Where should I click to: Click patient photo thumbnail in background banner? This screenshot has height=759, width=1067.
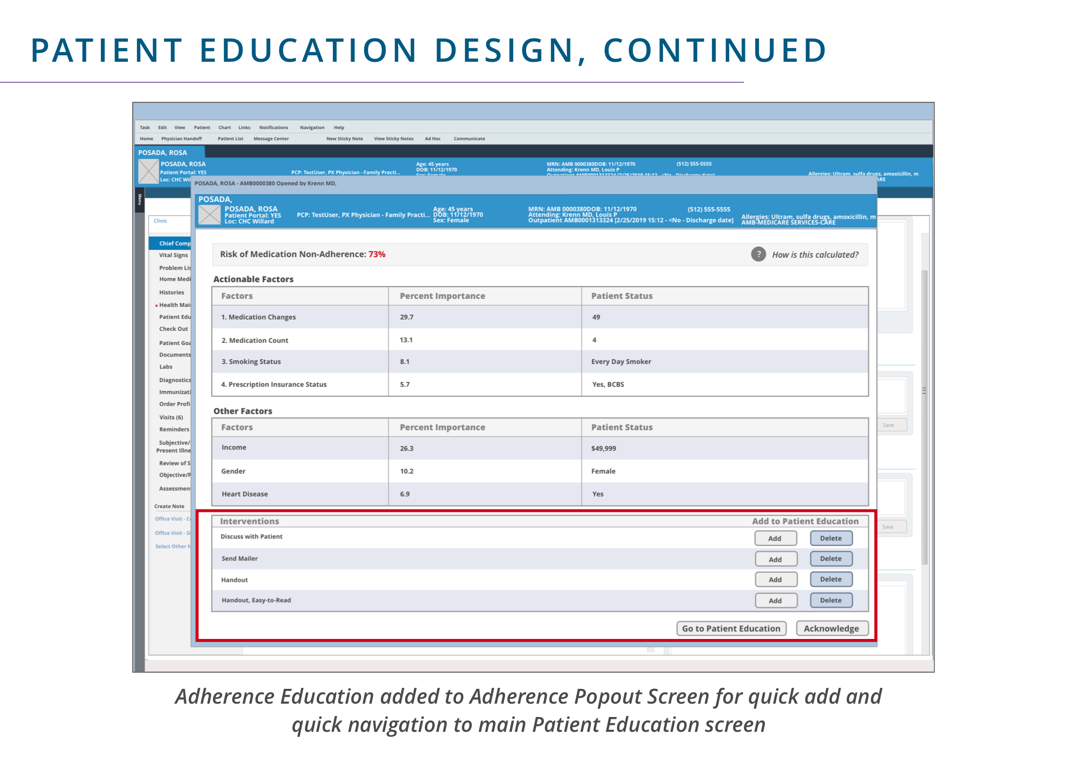click(148, 171)
